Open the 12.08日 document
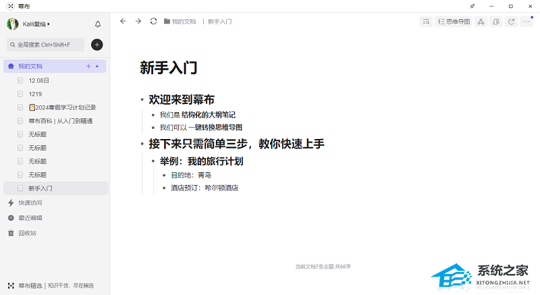 click(x=38, y=80)
